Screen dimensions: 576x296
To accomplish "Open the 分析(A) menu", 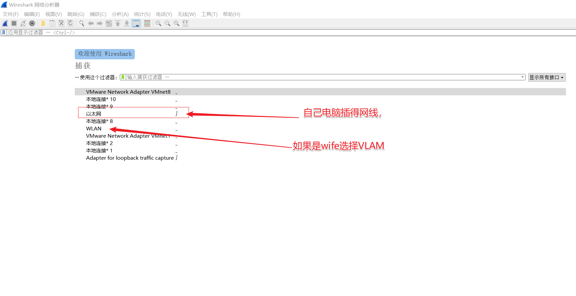I will pyautogui.click(x=120, y=14).
